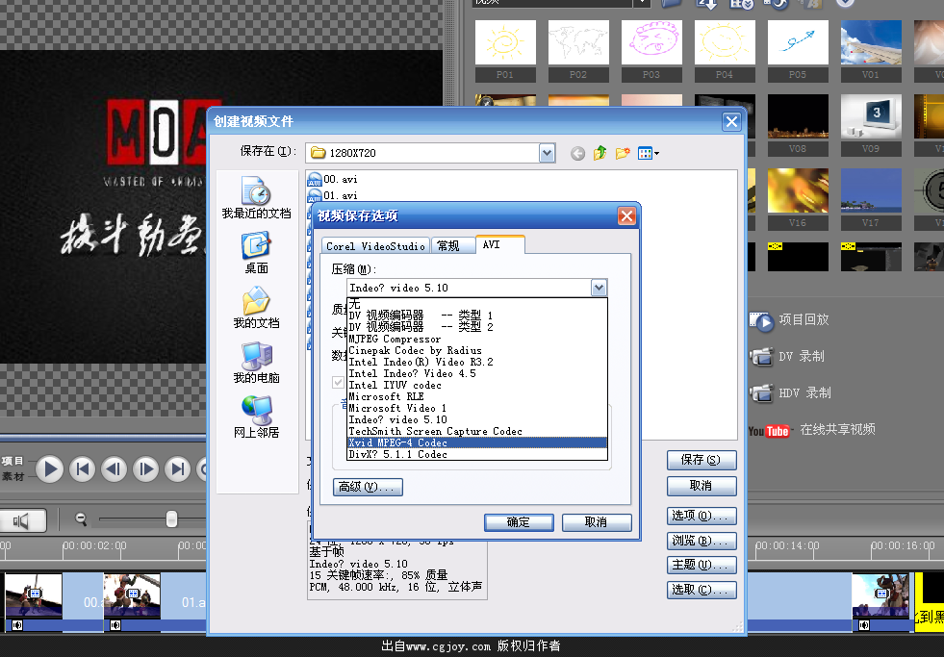The width and height of the screenshot is (944, 657).
Task: Open the recent documents place (我最近的文档)
Action: (257, 197)
